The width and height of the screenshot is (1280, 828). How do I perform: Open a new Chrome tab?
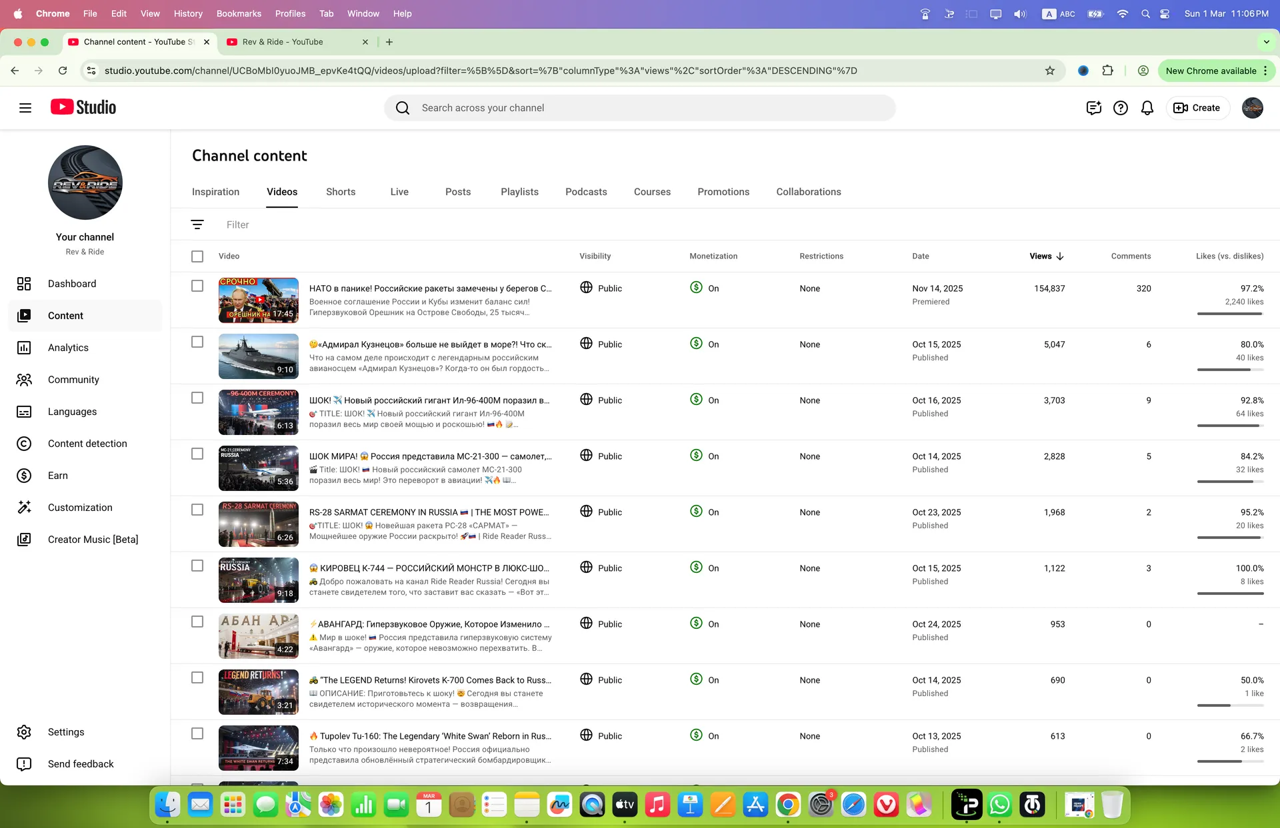click(x=389, y=42)
